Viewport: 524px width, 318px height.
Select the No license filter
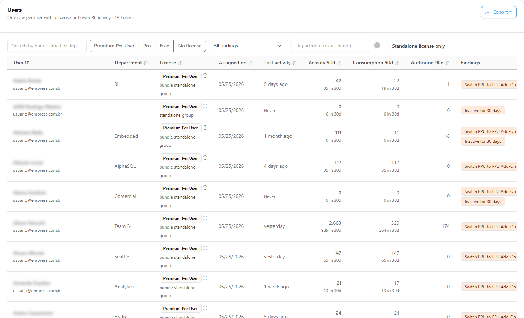pyautogui.click(x=190, y=46)
